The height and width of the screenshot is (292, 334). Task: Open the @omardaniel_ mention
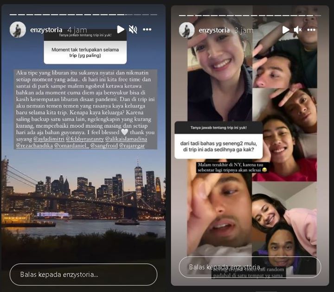pos(71,146)
